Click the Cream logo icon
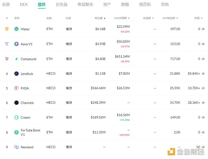Screen dimensions: 208x159 17,118
